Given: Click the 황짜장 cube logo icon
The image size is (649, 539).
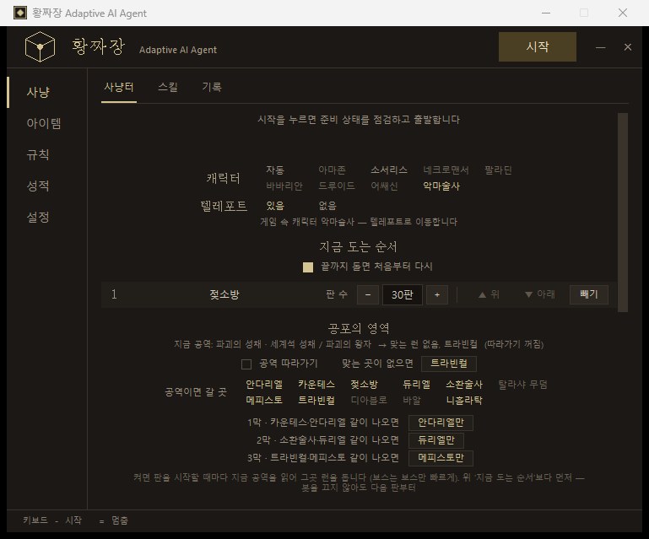Looking at the screenshot, I should (40, 46).
